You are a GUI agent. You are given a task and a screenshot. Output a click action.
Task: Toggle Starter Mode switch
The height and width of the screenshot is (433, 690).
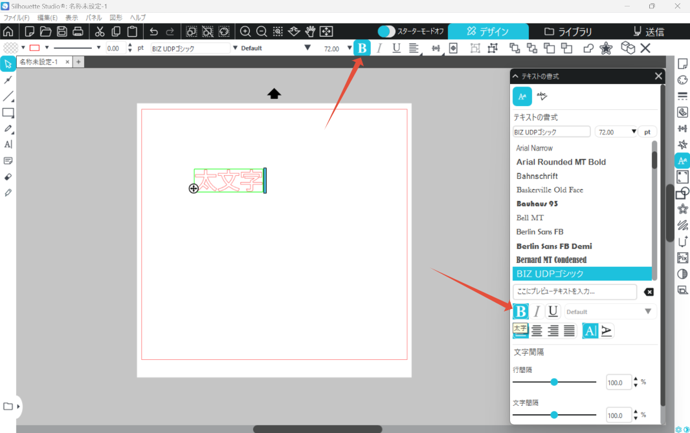coord(386,32)
